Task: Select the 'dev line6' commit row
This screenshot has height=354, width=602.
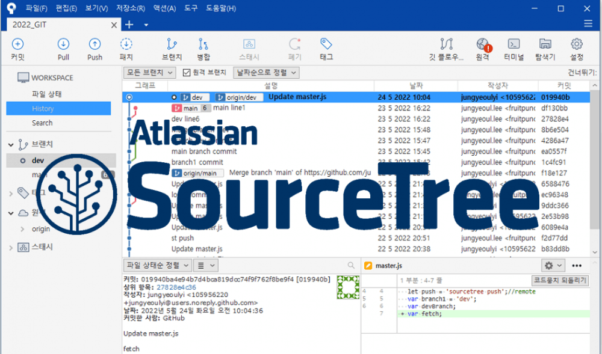Action: (x=356, y=119)
